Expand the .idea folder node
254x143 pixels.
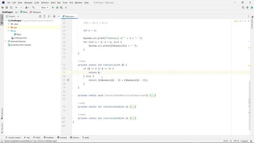click(9, 24)
